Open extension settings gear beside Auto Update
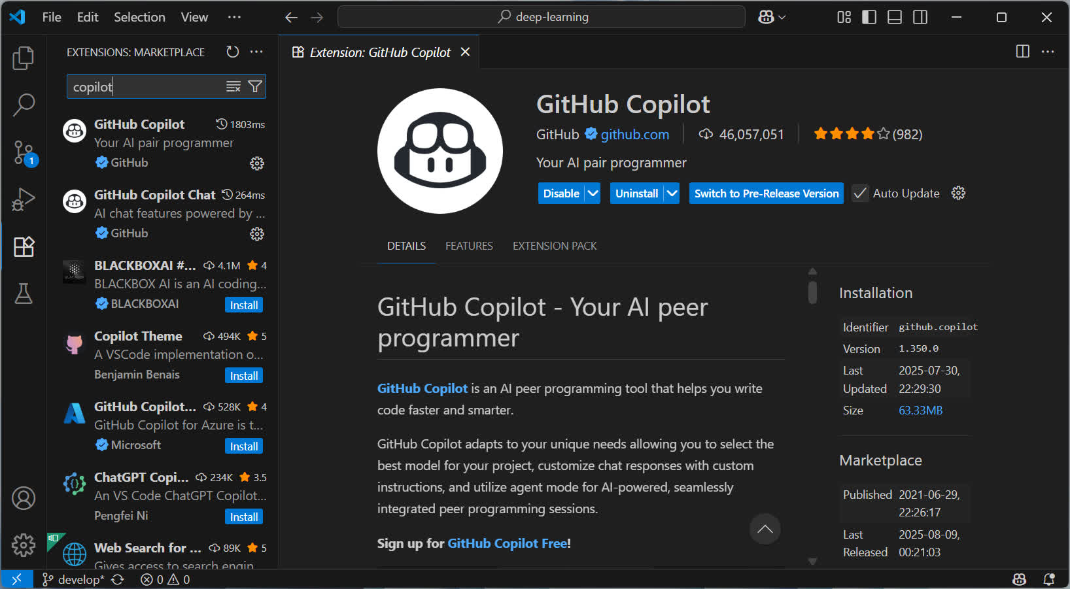Image resolution: width=1070 pixels, height=589 pixels. point(958,194)
